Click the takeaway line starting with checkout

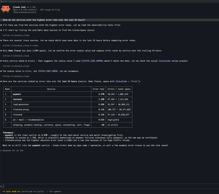[x=80, y=138]
